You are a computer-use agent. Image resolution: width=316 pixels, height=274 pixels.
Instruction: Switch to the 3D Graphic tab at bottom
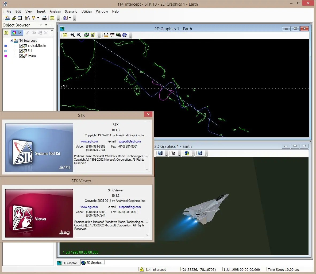tap(93, 263)
